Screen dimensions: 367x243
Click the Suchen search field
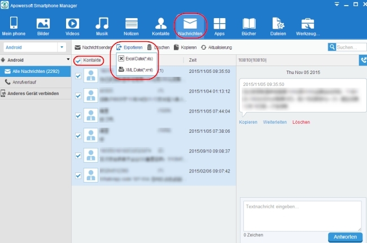click(351, 47)
